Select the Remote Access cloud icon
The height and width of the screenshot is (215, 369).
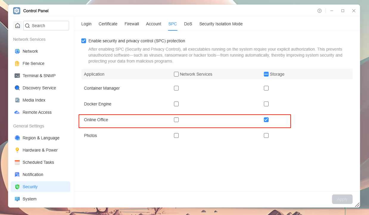17,112
